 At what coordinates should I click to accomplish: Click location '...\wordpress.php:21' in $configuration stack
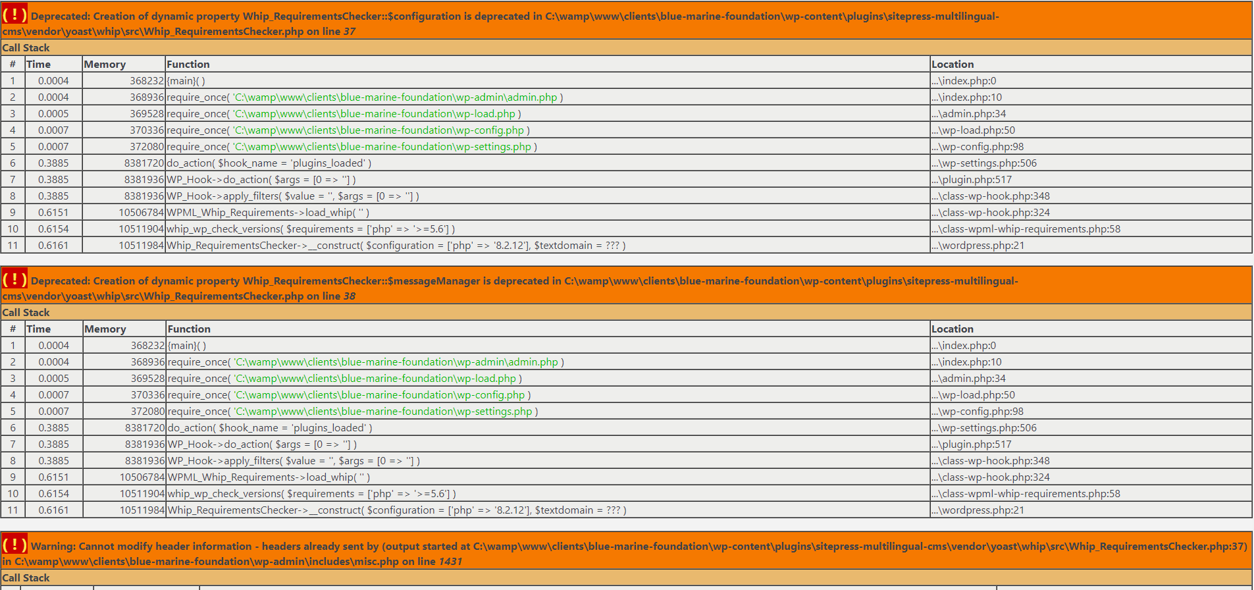pos(978,245)
